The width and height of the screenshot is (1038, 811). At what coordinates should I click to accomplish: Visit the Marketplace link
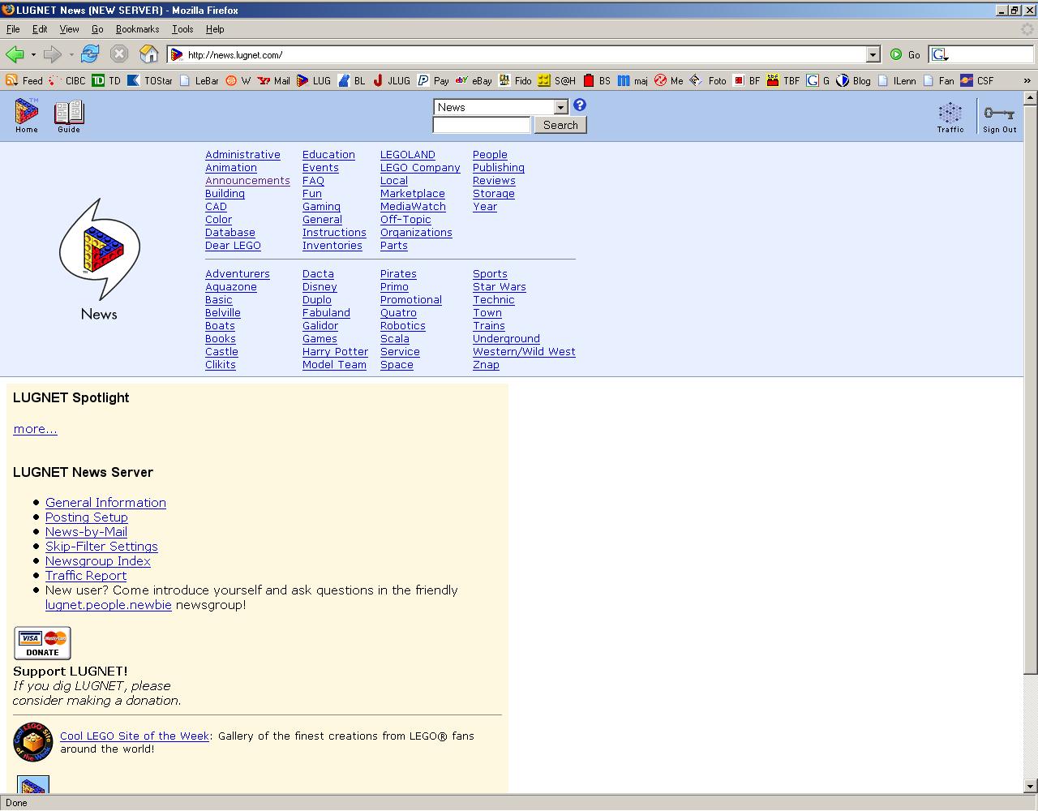point(413,194)
